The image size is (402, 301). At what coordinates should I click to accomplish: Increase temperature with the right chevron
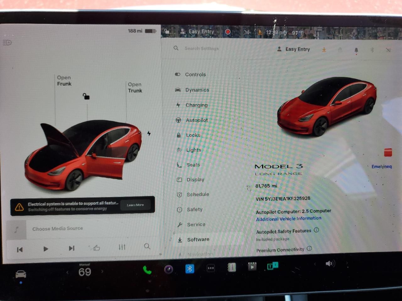tap(102, 271)
